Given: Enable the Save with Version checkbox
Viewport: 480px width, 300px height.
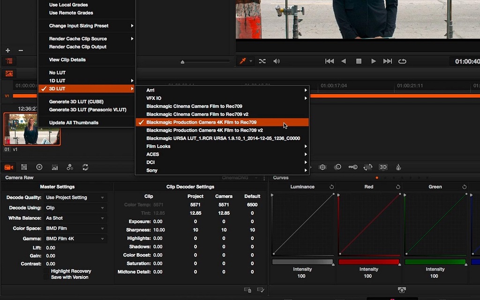Looking at the screenshot, I should click(46, 277).
